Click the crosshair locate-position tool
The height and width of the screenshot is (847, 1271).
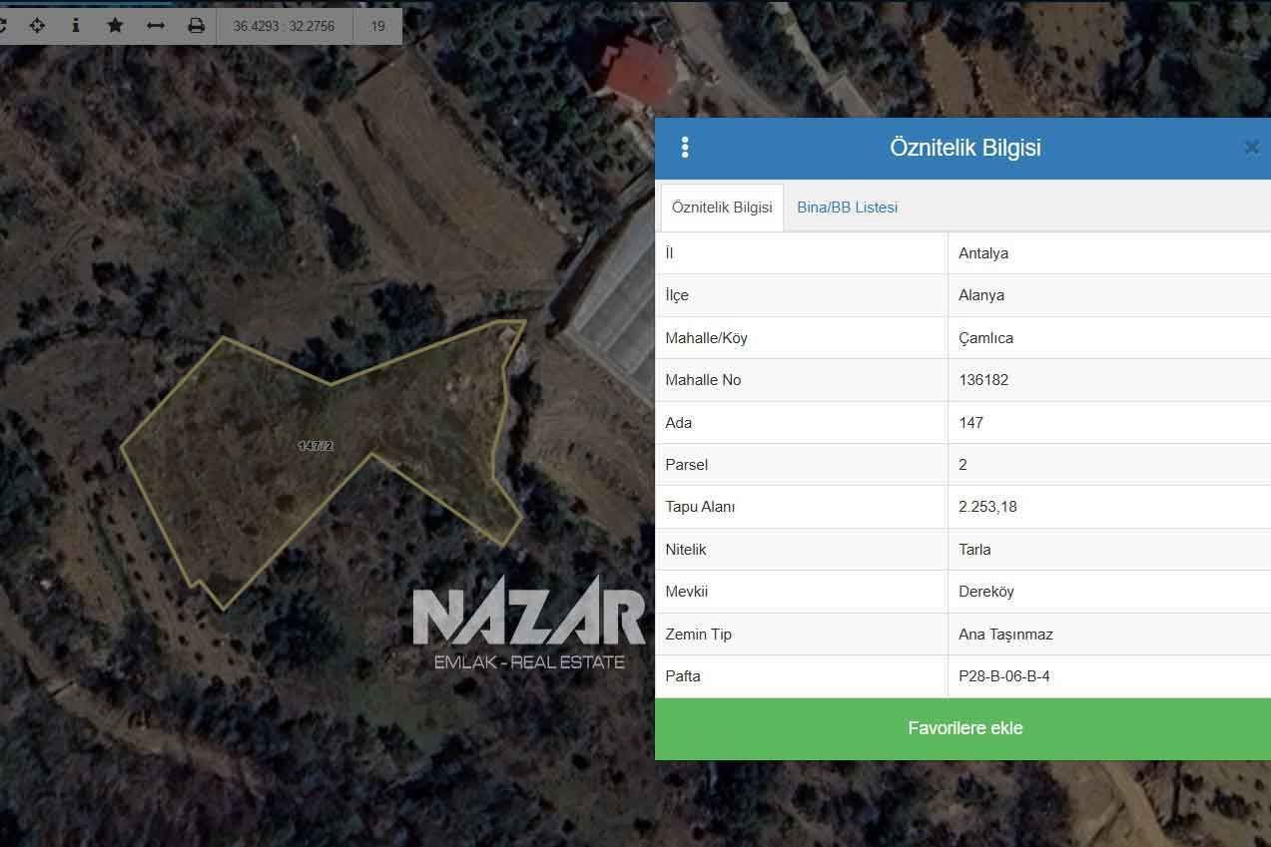pyautogui.click(x=37, y=26)
